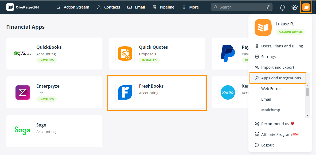316x155 pixels.
Task: Click the NEW badge beside Affiliate Program
Action: (295, 134)
